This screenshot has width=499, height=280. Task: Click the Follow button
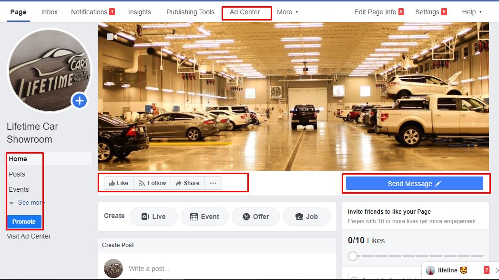(152, 183)
